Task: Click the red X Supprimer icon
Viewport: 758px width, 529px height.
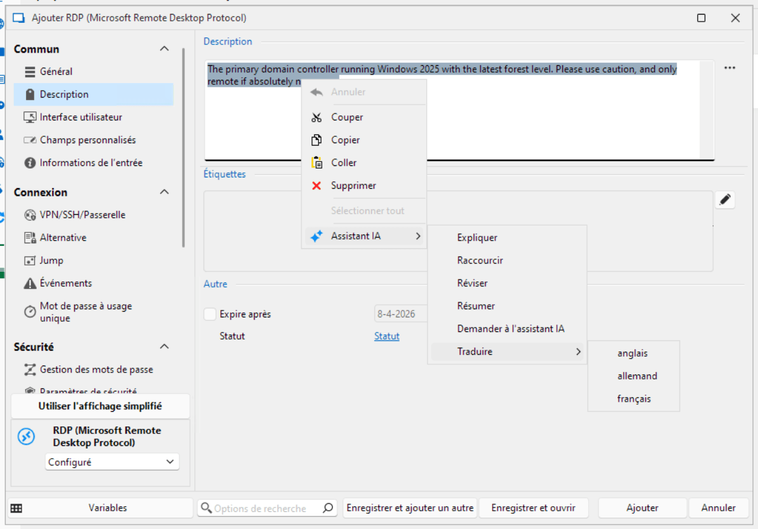Action: pos(317,186)
